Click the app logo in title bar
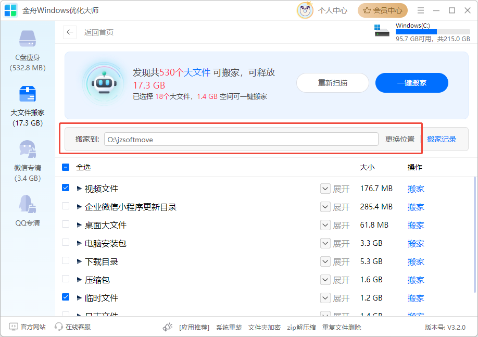Screen dimensions: 478x337 coord(10,10)
